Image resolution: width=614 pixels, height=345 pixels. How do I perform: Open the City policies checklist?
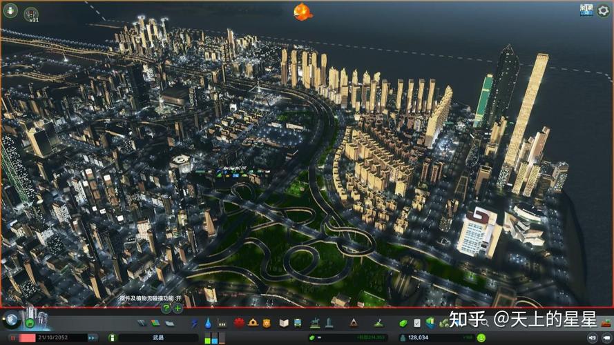pyautogui.click(x=417, y=323)
